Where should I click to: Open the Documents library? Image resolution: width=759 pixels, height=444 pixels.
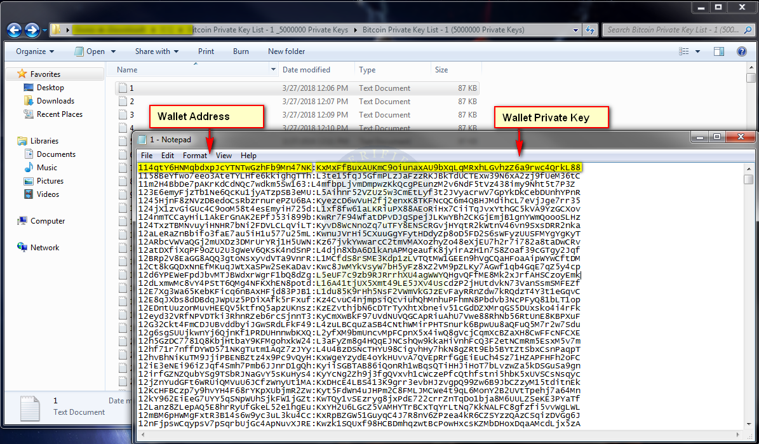pyautogui.click(x=56, y=154)
